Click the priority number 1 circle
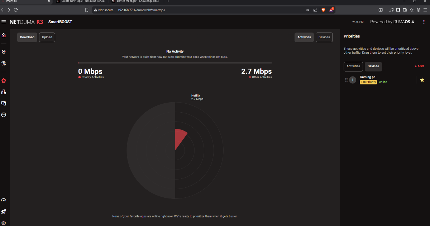The height and width of the screenshot is (226, 430). point(353,80)
